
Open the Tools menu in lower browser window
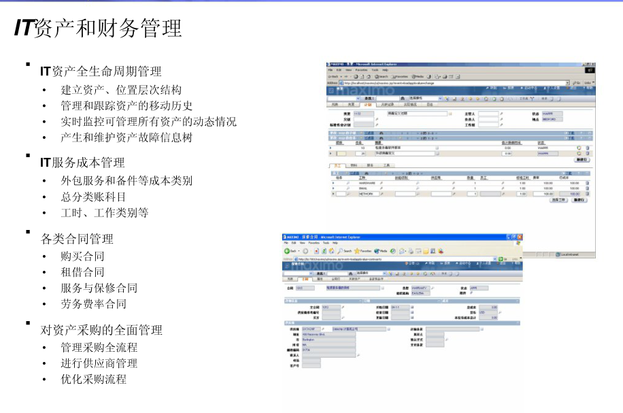(327, 243)
